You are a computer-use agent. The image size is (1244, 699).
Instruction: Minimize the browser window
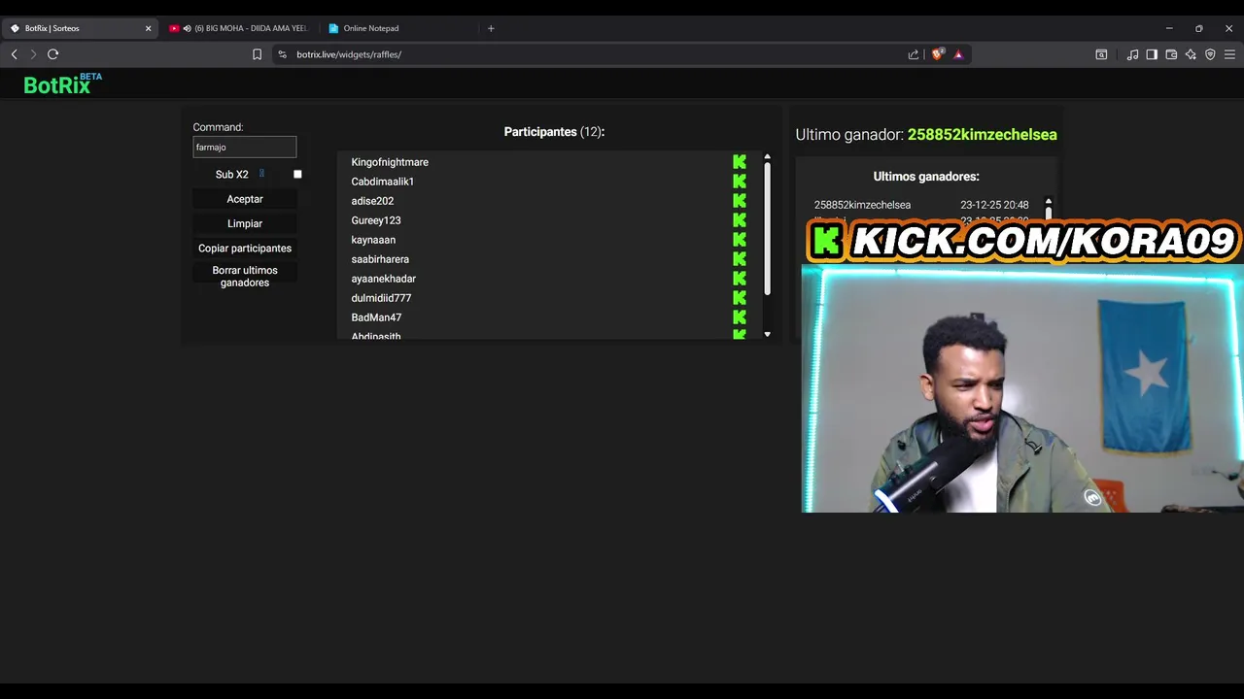coord(1169,28)
